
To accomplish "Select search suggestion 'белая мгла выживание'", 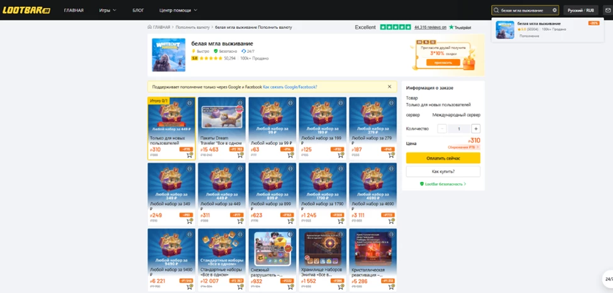I will pyautogui.click(x=546, y=29).
